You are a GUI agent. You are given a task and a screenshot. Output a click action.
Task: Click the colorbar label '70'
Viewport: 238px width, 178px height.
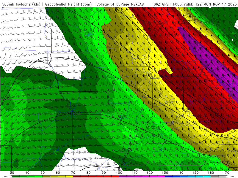(73, 173)
